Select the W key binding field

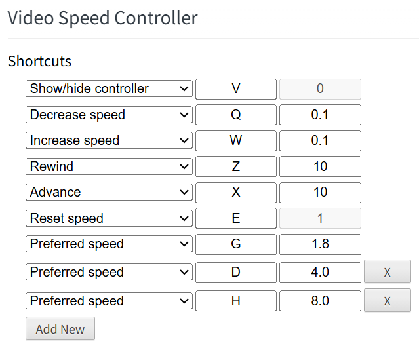click(x=236, y=141)
